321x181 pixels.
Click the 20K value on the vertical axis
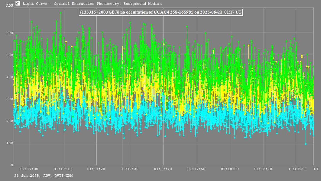click(10, 121)
